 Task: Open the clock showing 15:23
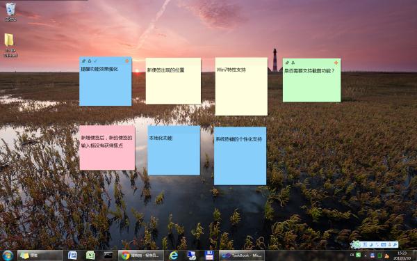pyautogui.click(x=402, y=255)
